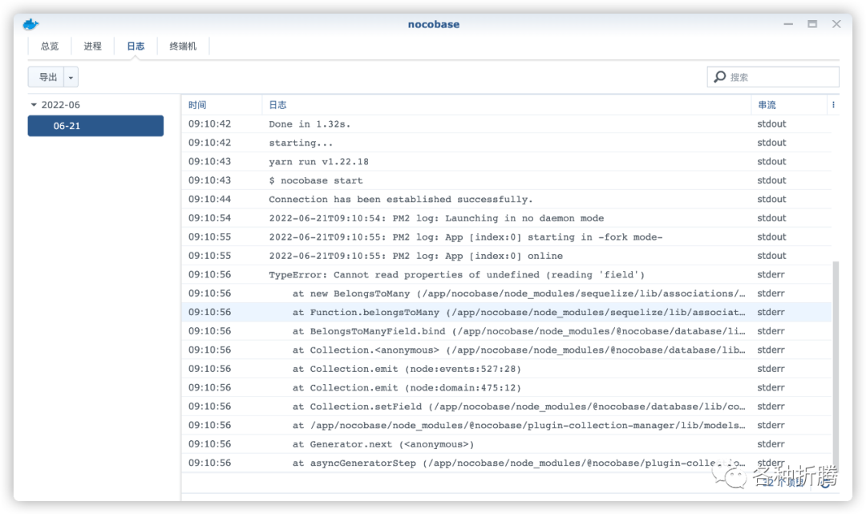Click stdout cell of 'starting...' row
The image size is (866, 514).
(x=771, y=143)
